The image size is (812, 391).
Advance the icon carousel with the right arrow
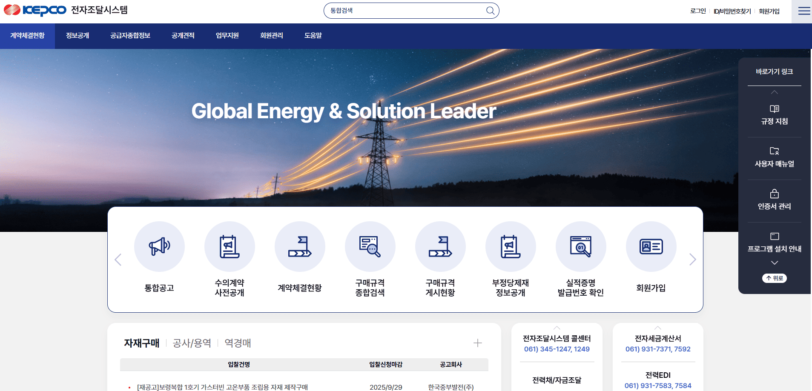coord(693,259)
